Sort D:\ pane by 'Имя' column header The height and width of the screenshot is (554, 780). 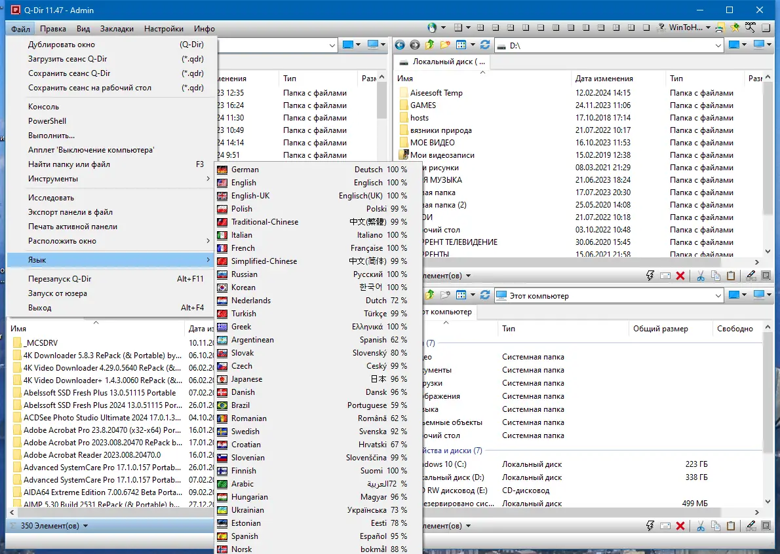pos(482,79)
